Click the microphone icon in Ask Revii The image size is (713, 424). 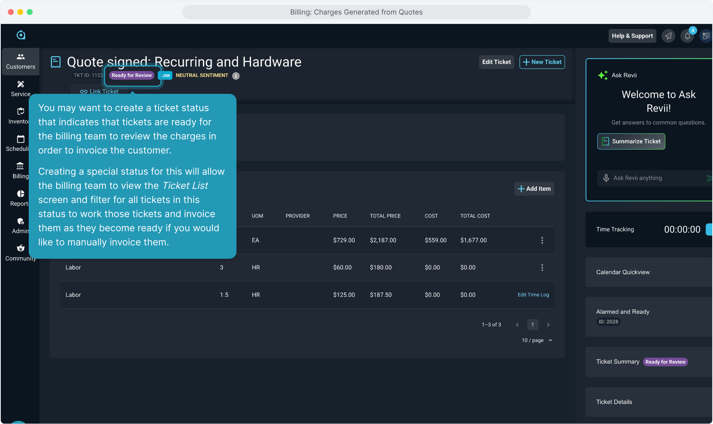tap(606, 178)
